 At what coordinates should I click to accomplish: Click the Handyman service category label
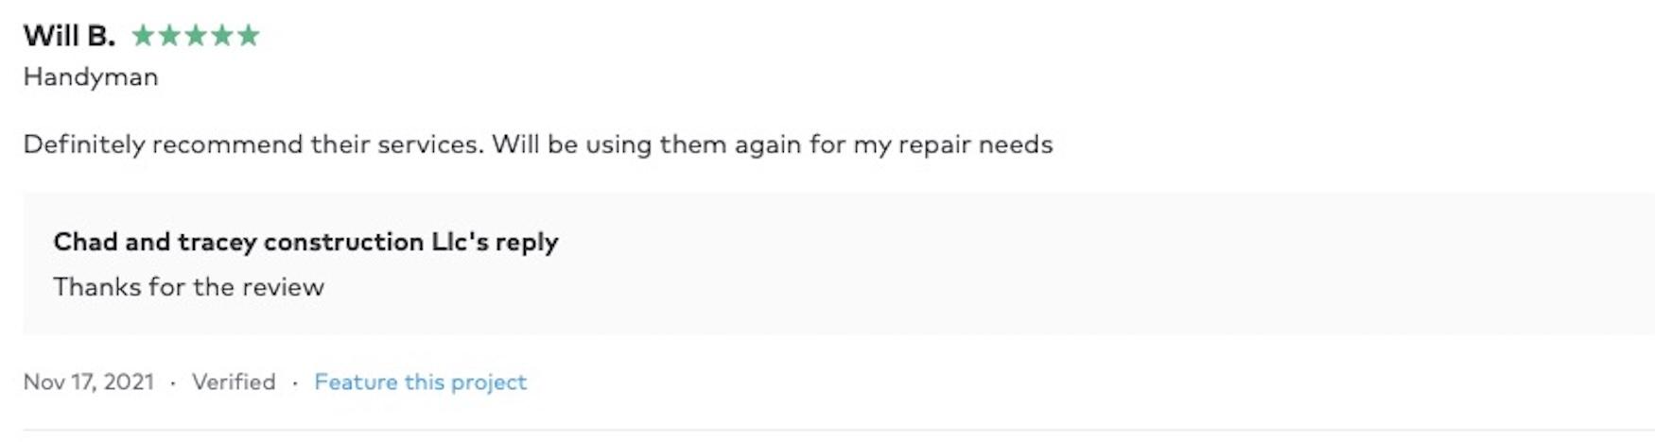click(91, 76)
